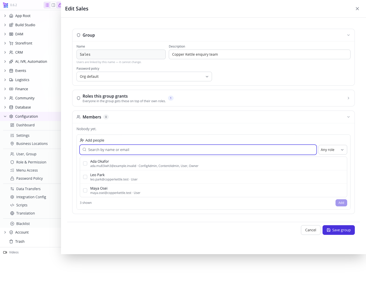Click the Cancel button
366x305 pixels.
point(311,230)
